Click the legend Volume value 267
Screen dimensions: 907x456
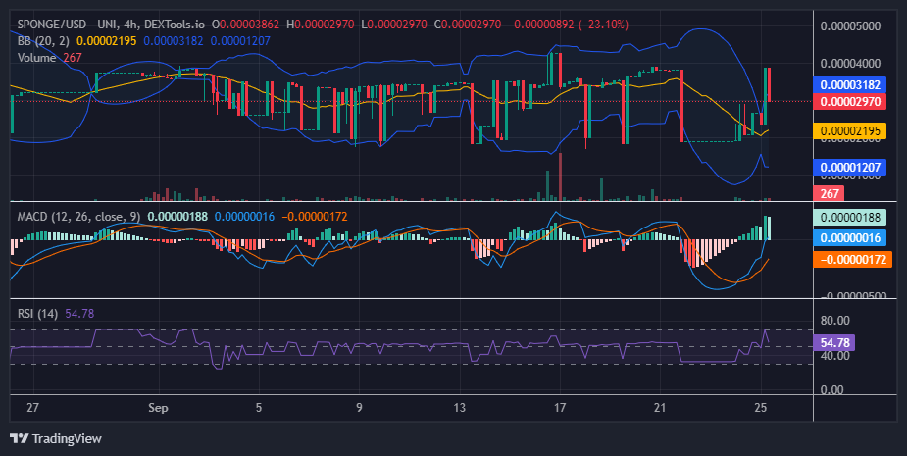click(73, 57)
